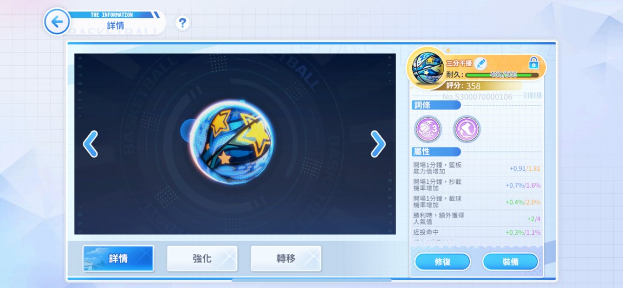Screen dimensions: 623x288
Task: Tap the three-point basketball trait icon
Action: point(428,129)
